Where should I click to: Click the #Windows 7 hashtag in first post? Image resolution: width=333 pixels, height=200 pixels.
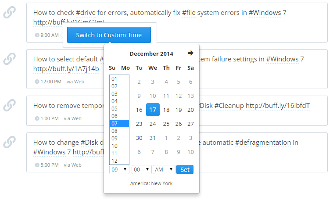pyautogui.click(x=268, y=13)
